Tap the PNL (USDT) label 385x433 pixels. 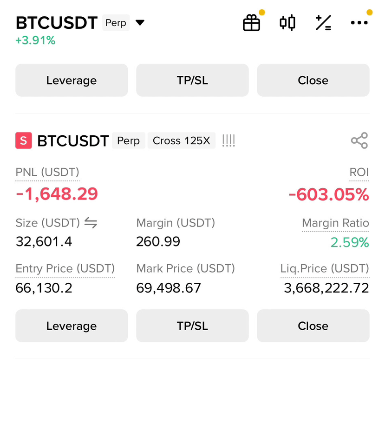(x=47, y=172)
